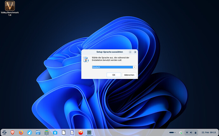Screen dimensions: 219x136
Task: Confirm language with the OK button
Action: 114,75
